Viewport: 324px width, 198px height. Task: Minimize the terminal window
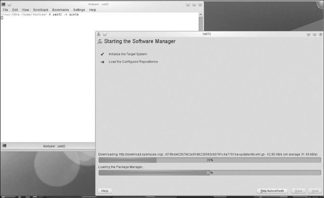point(188,4)
